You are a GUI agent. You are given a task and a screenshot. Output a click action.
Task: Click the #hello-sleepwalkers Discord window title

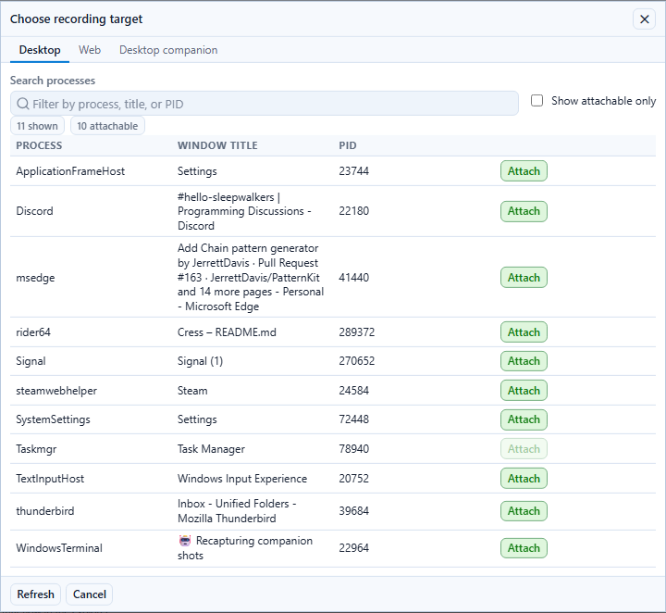[244, 211]
